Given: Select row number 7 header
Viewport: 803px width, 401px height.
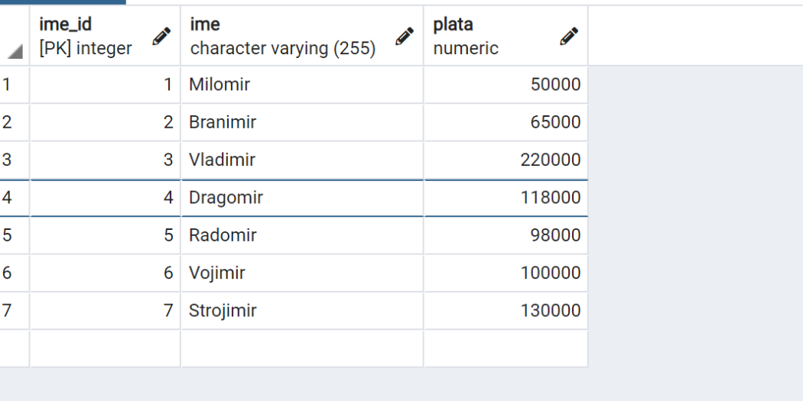Looking at the screenshot, I should coord(15,310).
